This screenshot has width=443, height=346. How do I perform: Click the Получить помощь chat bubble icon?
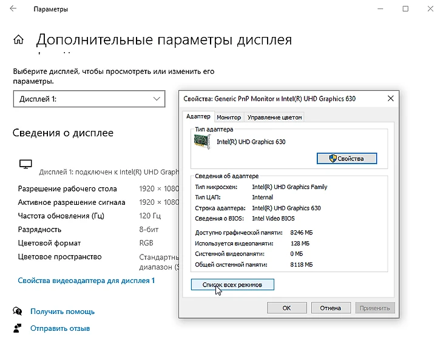click(18, 311)
